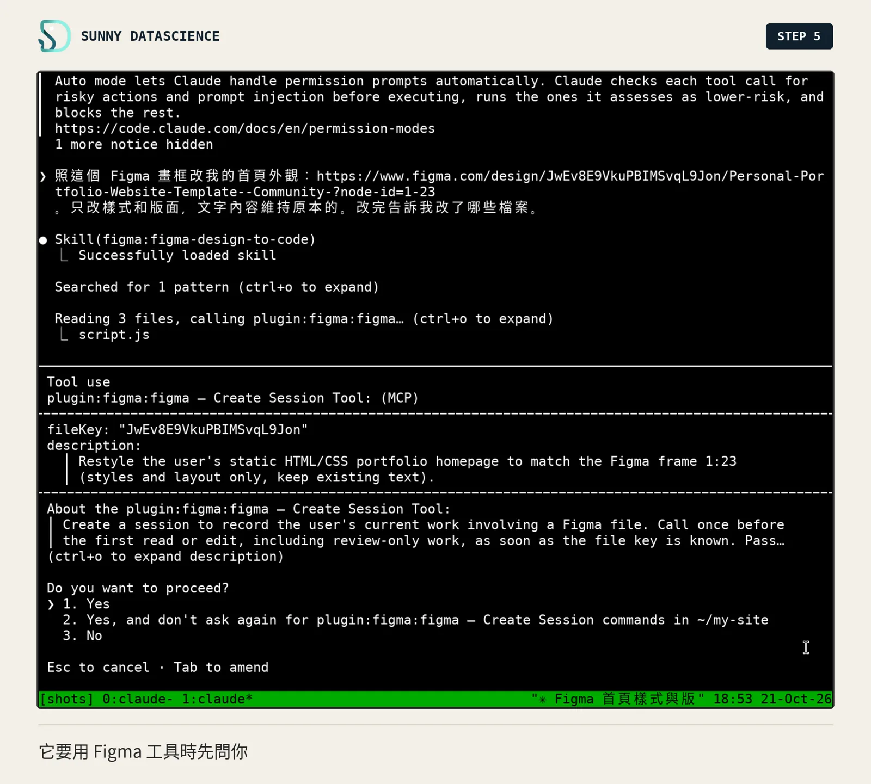Click "Tab to amend" hint
The width and height of the screenshot is (871, 784).
221,668
